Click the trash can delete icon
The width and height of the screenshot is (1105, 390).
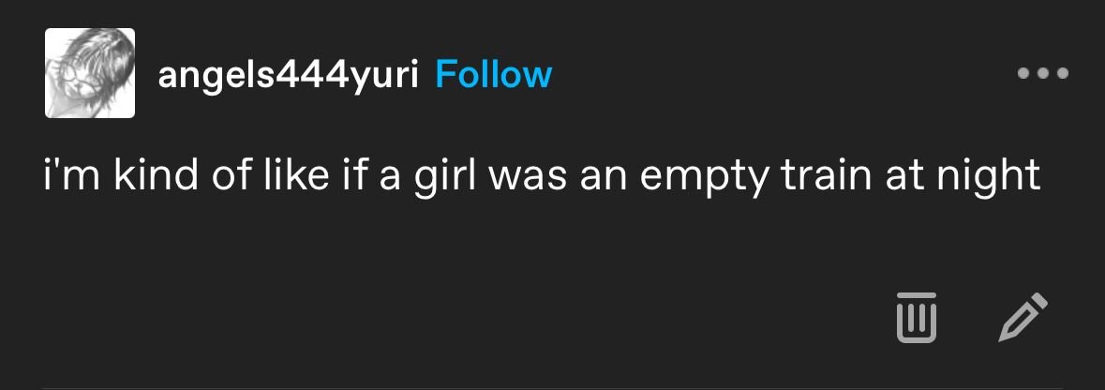click(916, 316)
